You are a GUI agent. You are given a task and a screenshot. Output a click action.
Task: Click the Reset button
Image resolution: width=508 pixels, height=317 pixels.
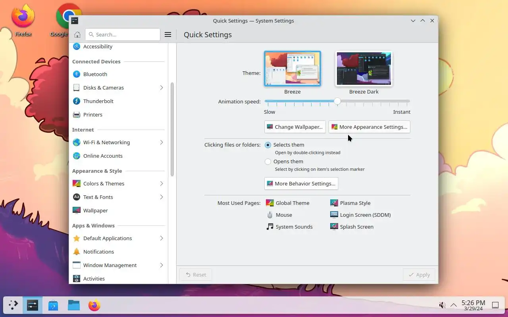coord(196,275)
